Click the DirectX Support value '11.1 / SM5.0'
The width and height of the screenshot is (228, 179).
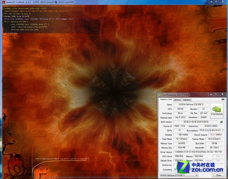(216, 135)
